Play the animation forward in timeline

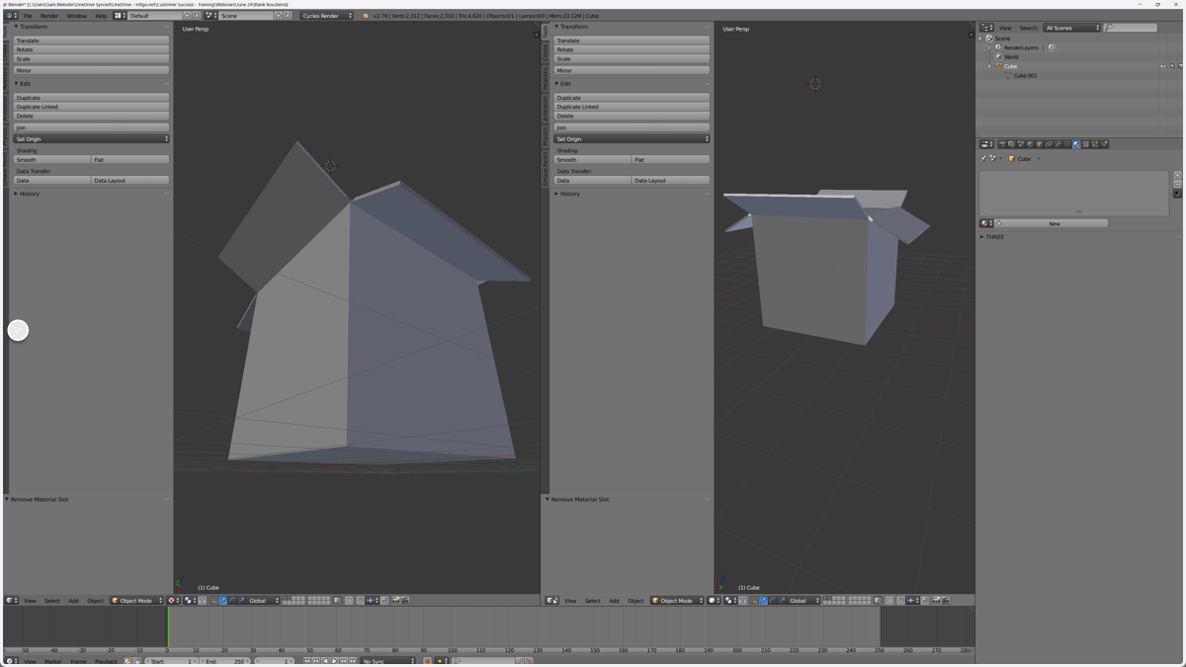(334, 661)
